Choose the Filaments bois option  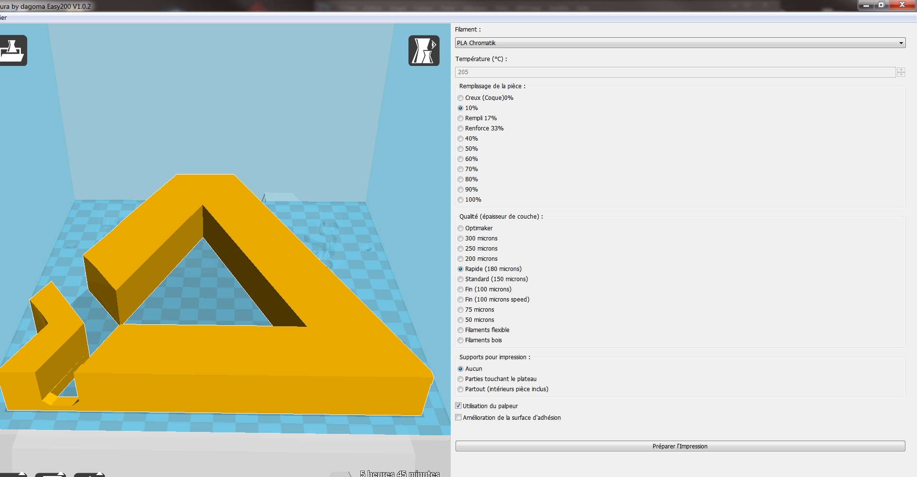479,340
